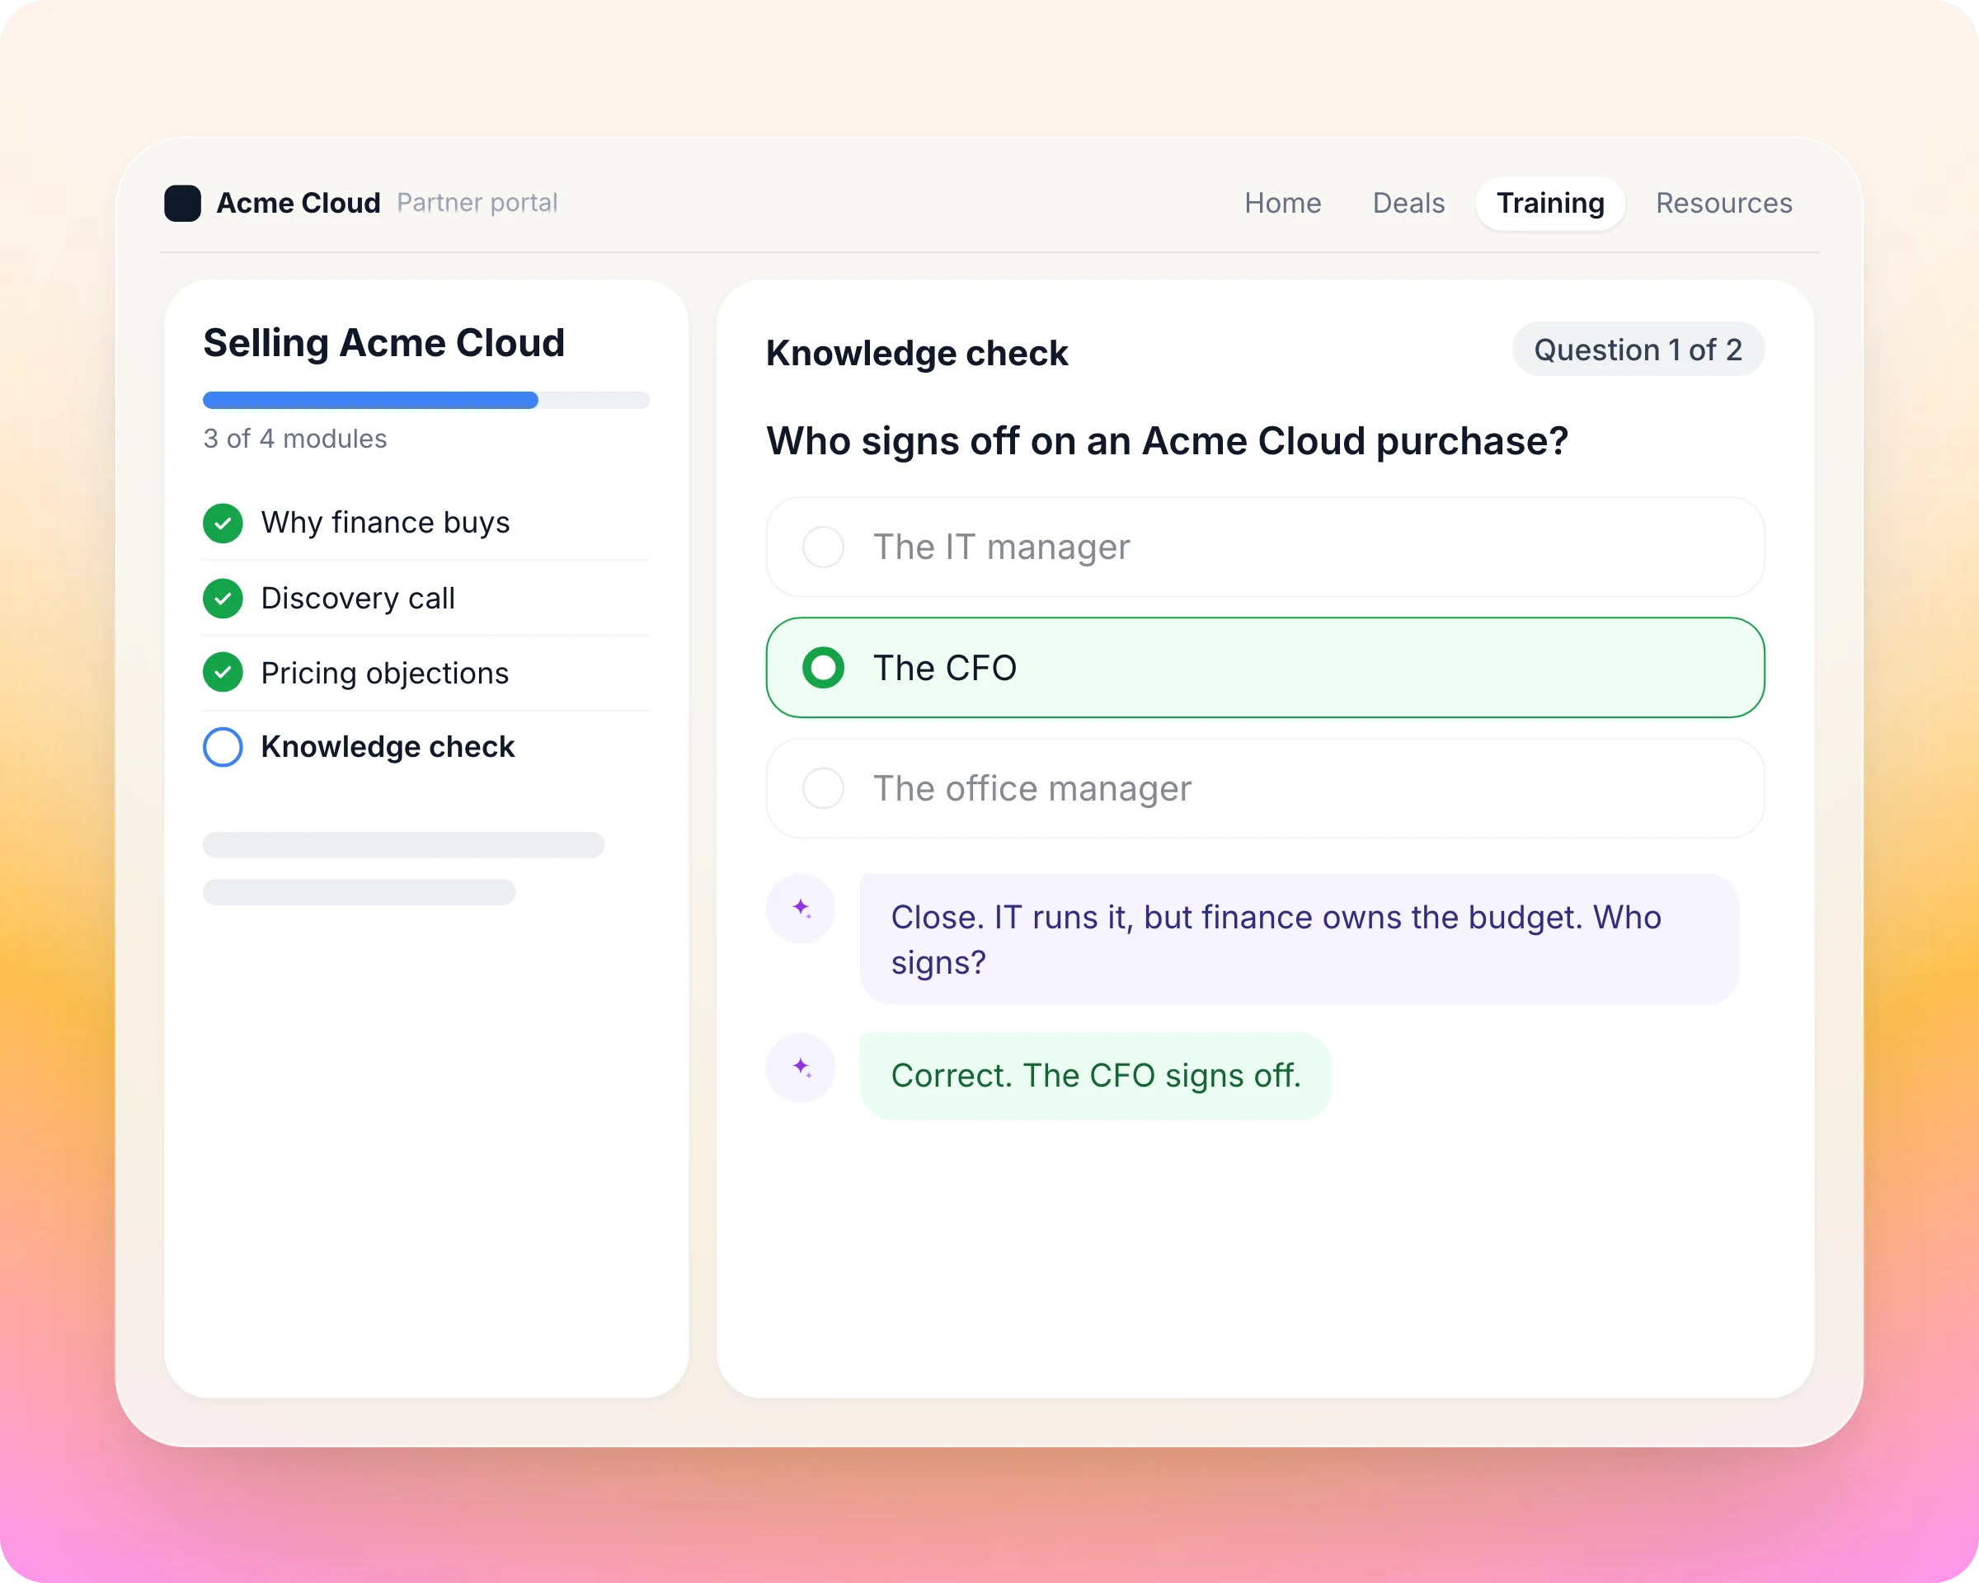The height and width of the screenshot is (1583, 1979).
Task: Click the Selling Acme Cloud course title
Action: (x=383, y=343)
